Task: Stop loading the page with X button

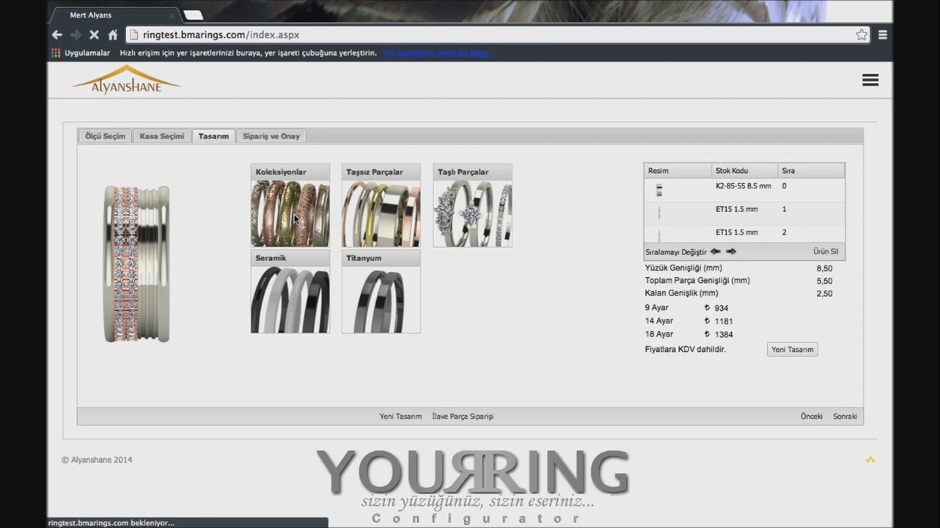Action: click(94, 34)
